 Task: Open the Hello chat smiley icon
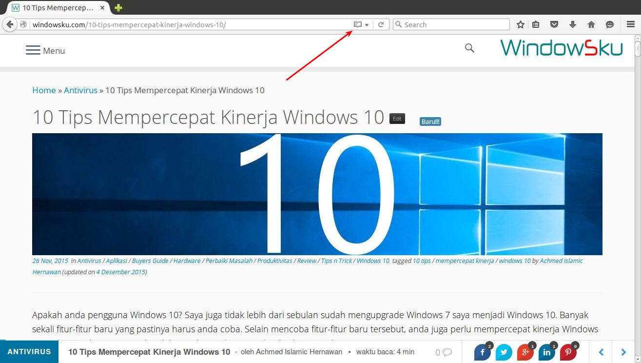click(x=610, y=24)
